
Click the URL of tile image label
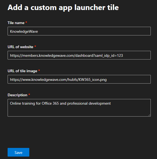tap(22, 71)
